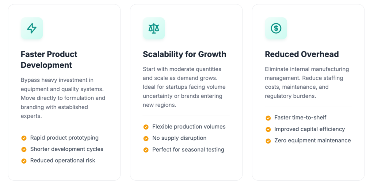The height and width of the screenshot is (188, 374).
Task: Select the Scalability for Growth heading
Action: [x=184, y=54]
